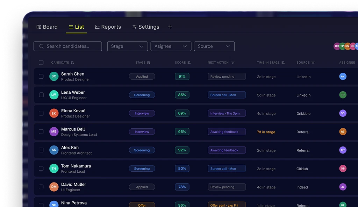Click assignee AK avatar in Sarah Chen's row
Screen dimensions: 358x207
click(x=343, y=76)
